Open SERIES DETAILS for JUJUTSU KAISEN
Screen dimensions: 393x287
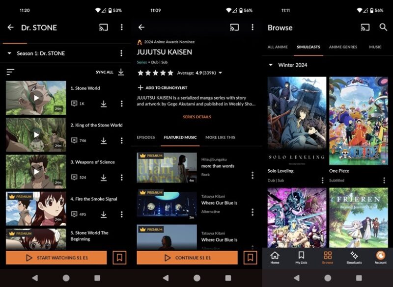(196, 117)
